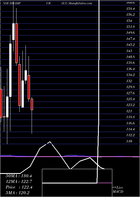The height and width of the screenshot is (197, 140).
Task: Click the 132 price axis label
Action: [x=129, y=81]
